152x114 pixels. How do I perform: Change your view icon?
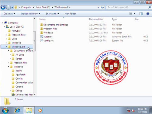[130, 14]
